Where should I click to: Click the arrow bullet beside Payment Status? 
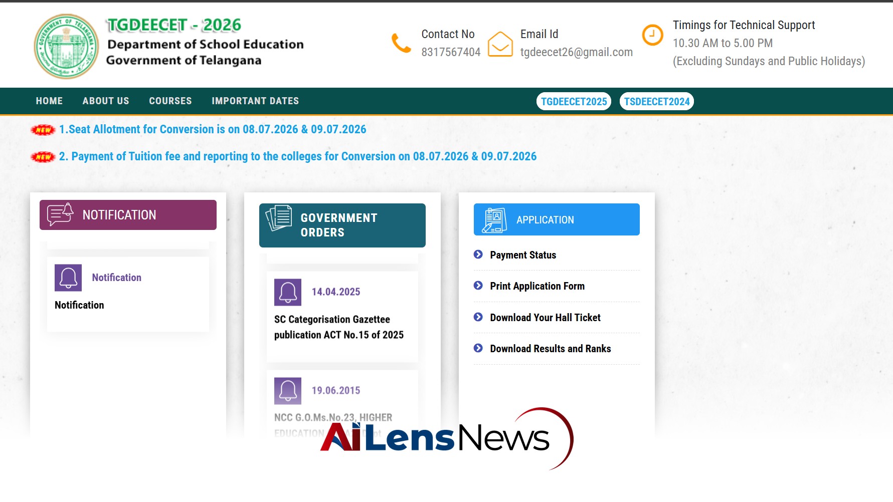(478, 255)
